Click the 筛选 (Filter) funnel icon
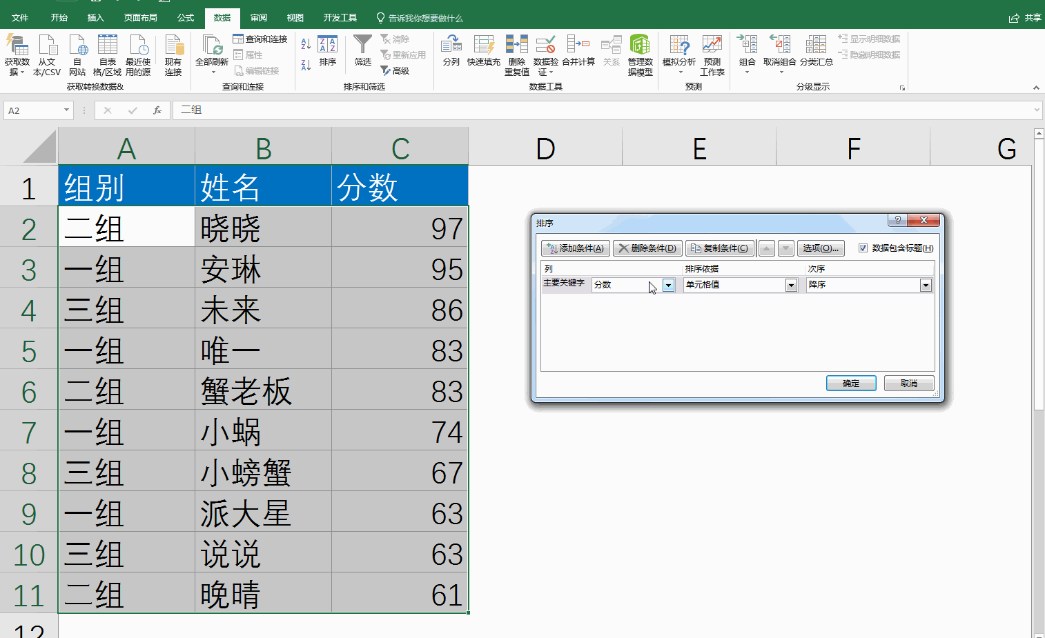Screen dimensions: 1045x638 363,50
